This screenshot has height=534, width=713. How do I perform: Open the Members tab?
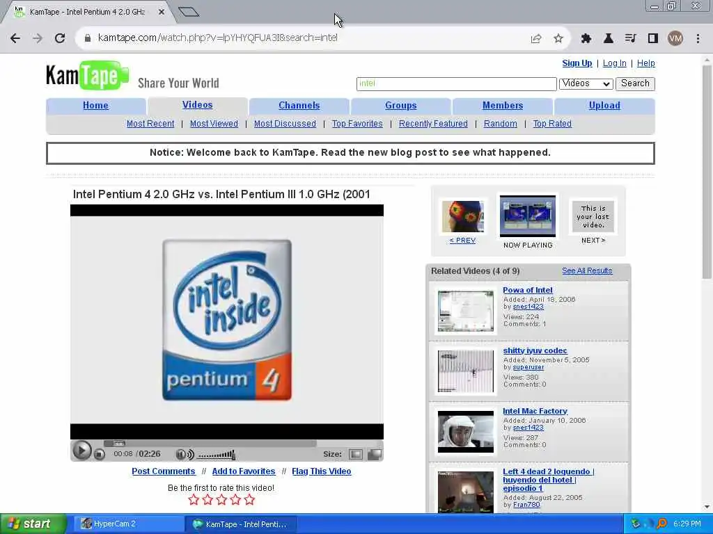point(503,106)
